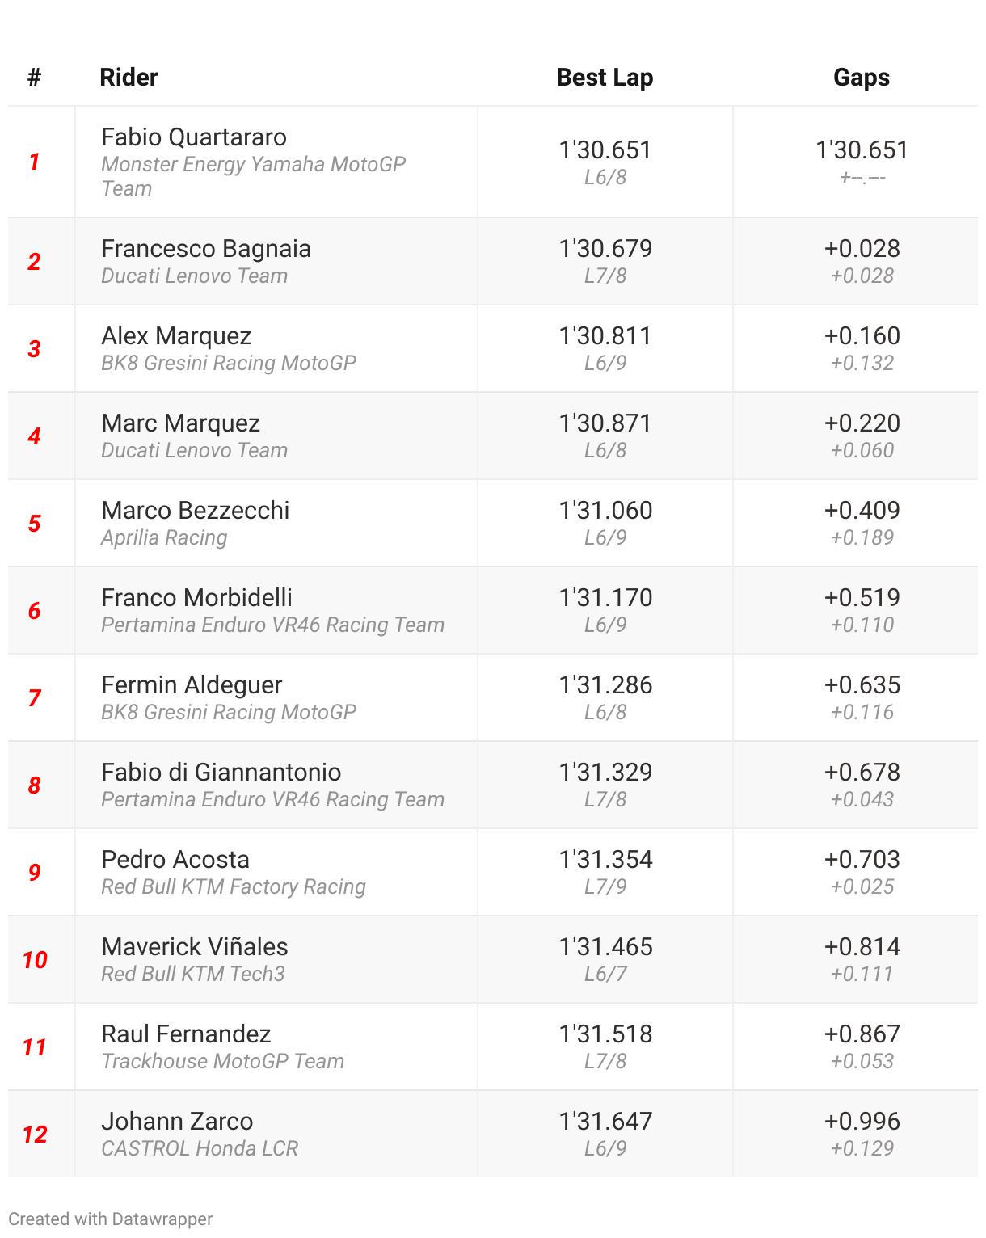Click the Gaps column header

click(x=861, y=78)
